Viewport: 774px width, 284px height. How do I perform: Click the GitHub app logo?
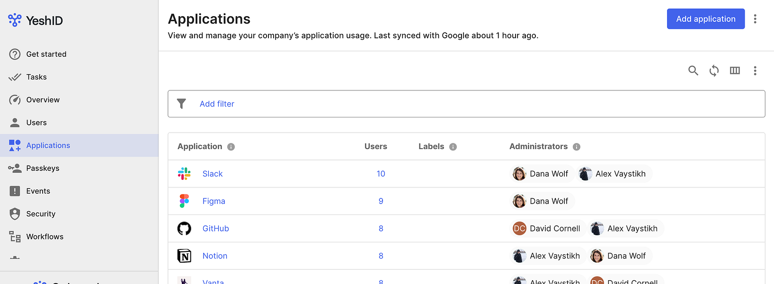tap(184, 229)
